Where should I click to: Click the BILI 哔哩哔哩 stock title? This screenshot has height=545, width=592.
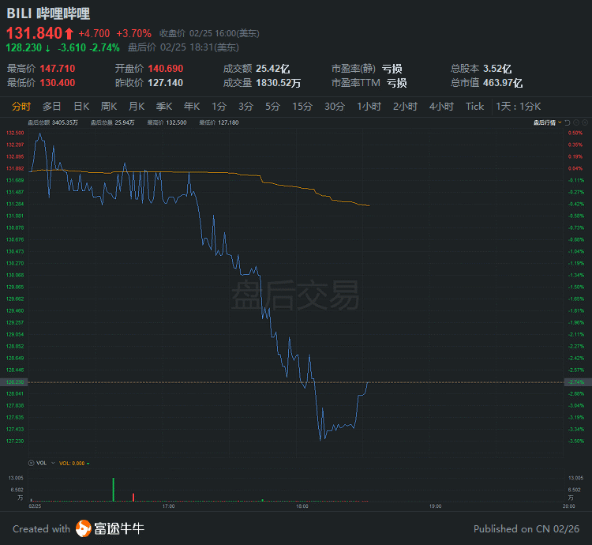pyautogui.click(x=48, y=14)
